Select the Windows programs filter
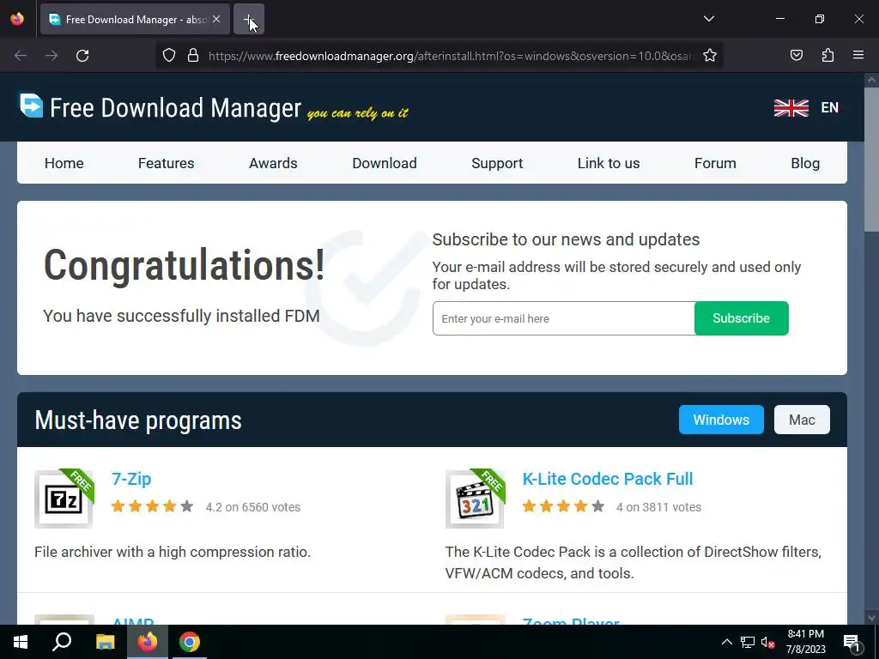879x659 pixels. click(x=721, y=420)
